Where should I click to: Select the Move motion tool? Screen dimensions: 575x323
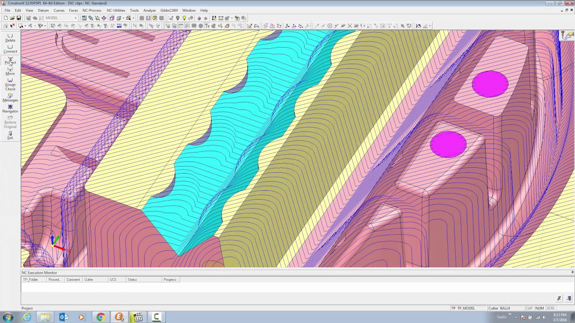tap(10, 71)
